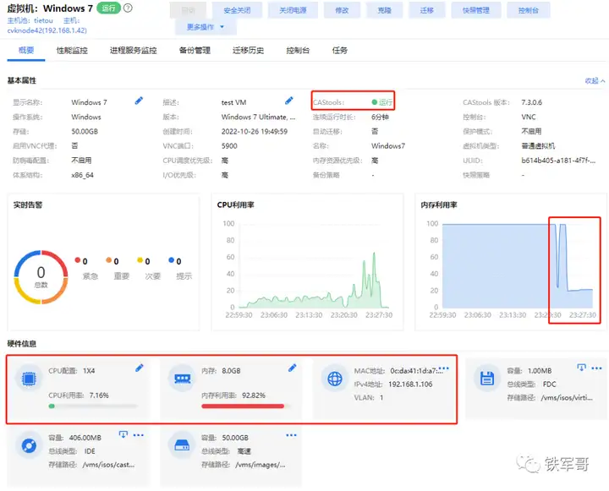Click the 快照管理 button
Image resolution: width=609 pixels, height=491 pixels.
pos(475,10)
